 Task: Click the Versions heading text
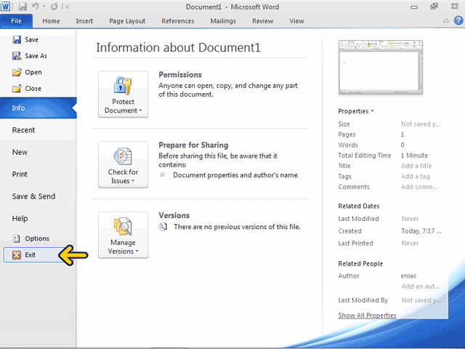pos(174,215)
